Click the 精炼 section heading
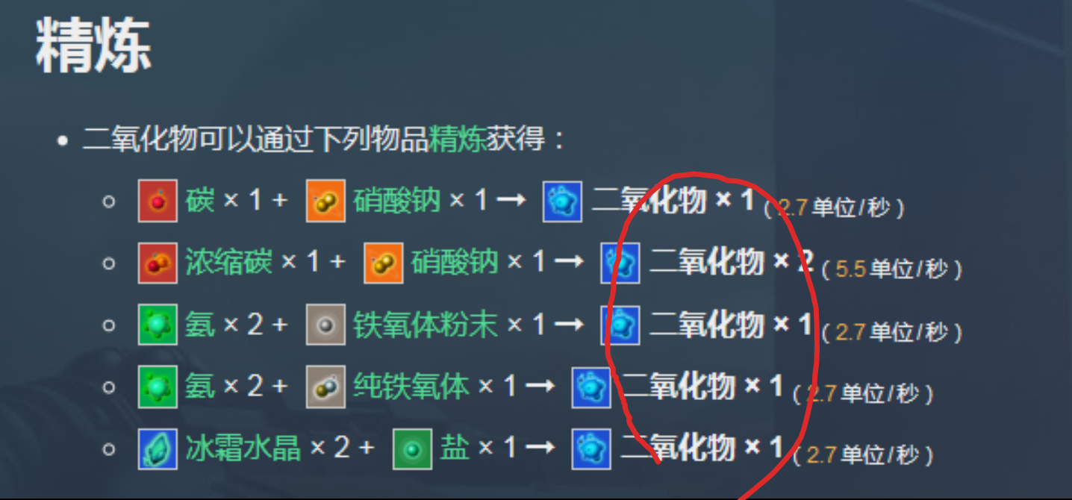The width and height of the screenshot is (1072, 500). tap(93, 46)
